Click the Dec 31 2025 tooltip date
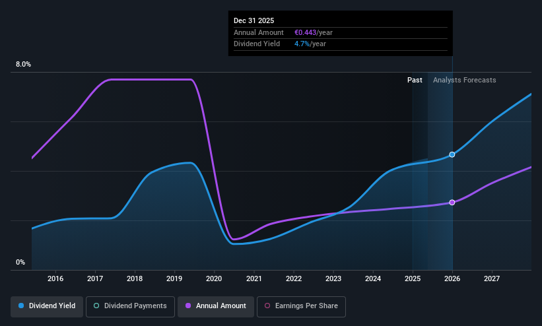Viewport: 542px width, 326px height. [254, 20]
